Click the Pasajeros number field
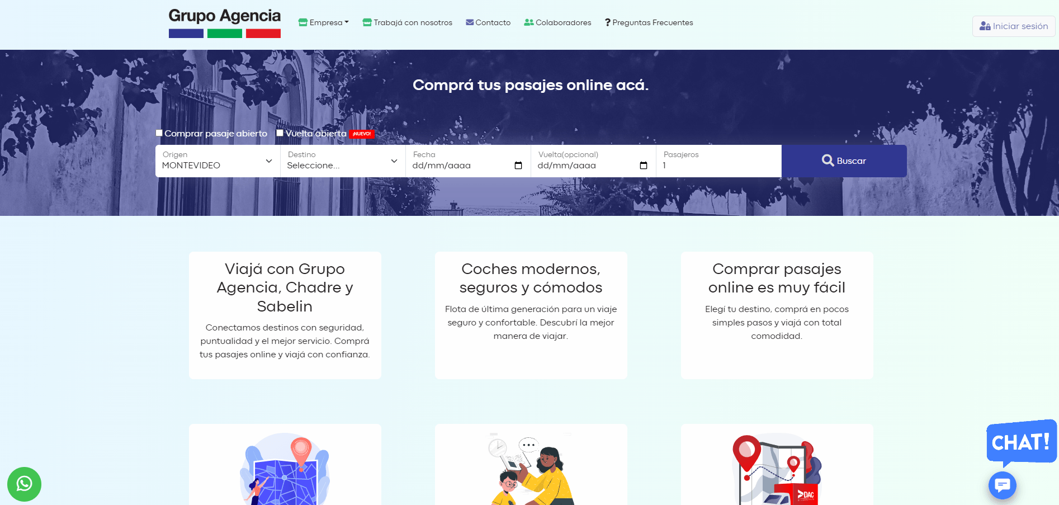The height and width of the screenshot is (505, 1059). 718,166
